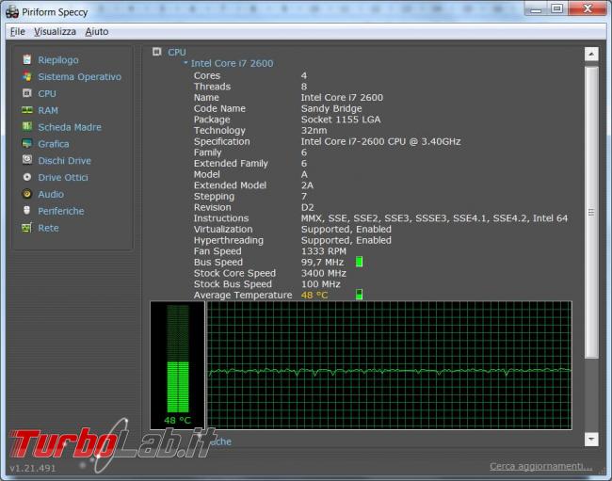This screenshot has height=481, width=612.
Task: Select the Grafica monitor icon
Action: click(27, 144)
